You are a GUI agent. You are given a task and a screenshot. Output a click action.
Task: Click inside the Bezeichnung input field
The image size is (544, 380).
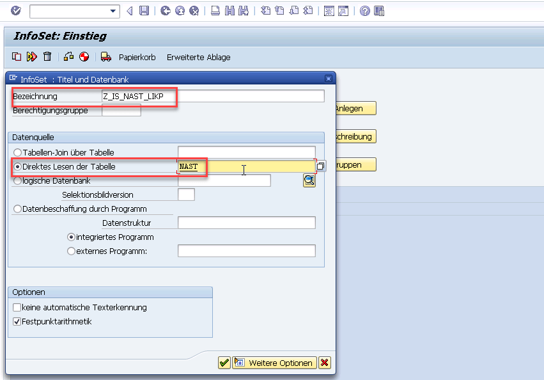pyautogui.click(x=211, y=96)
